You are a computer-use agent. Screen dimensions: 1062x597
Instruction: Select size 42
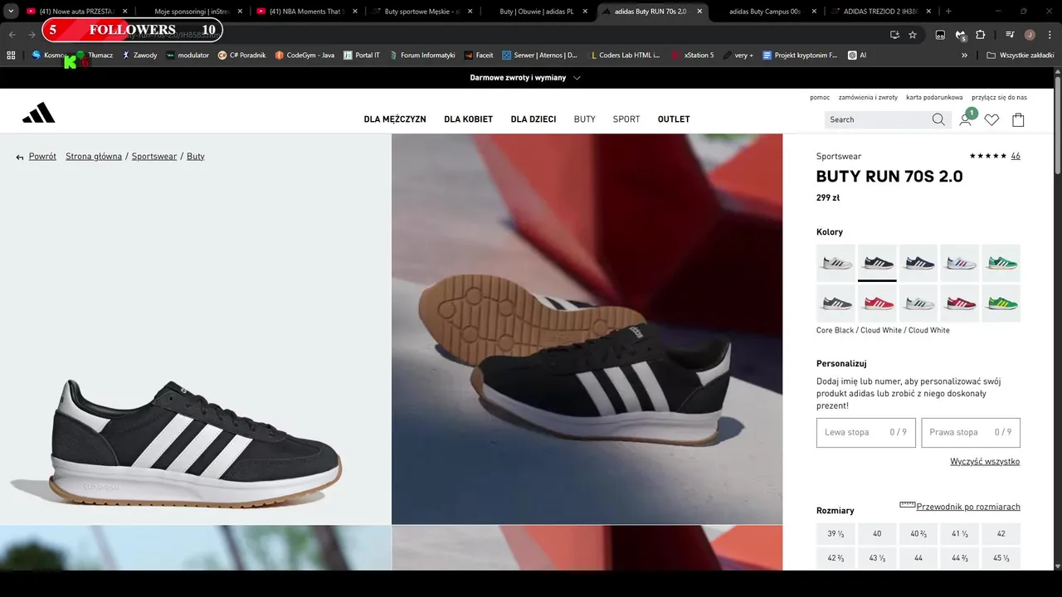click(1001, 534)
